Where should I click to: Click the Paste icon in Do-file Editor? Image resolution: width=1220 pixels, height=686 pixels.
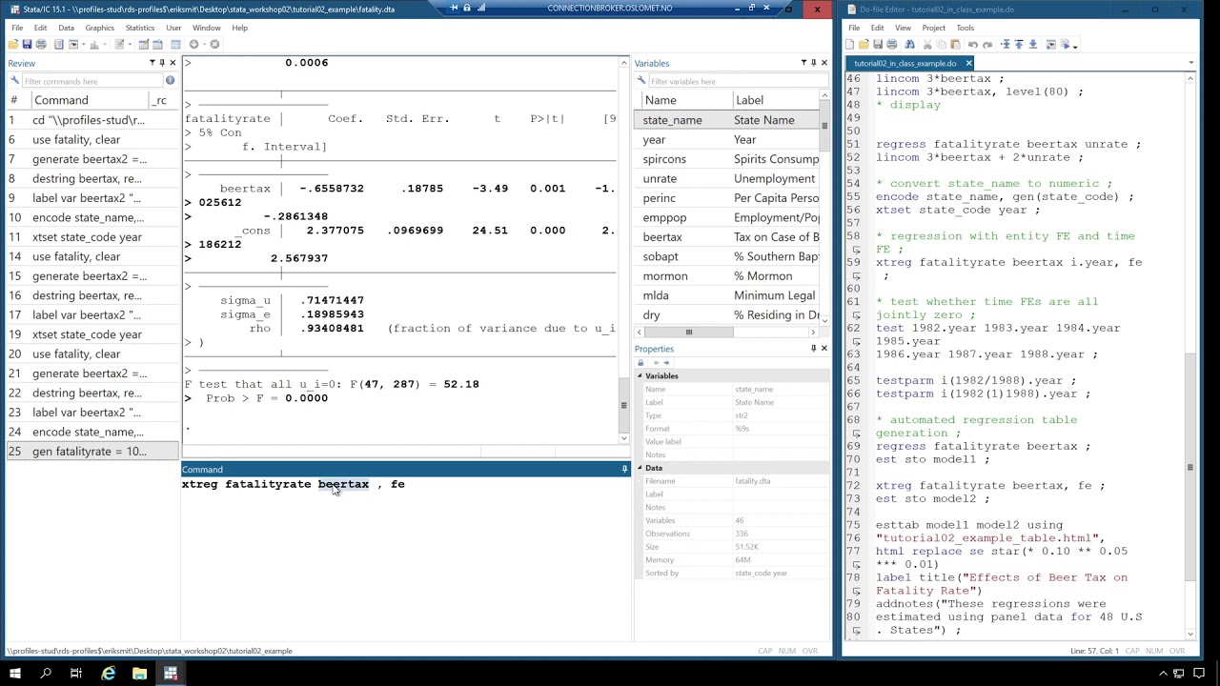(x=955, y=44)
